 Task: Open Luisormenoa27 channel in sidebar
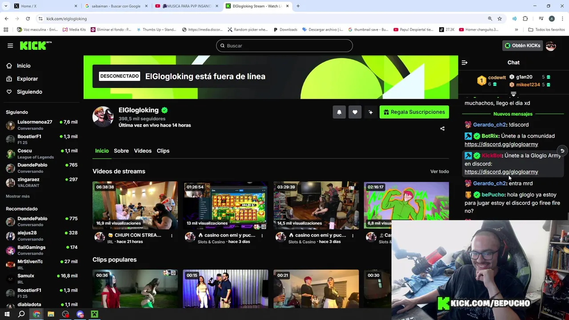click(42, 125)
